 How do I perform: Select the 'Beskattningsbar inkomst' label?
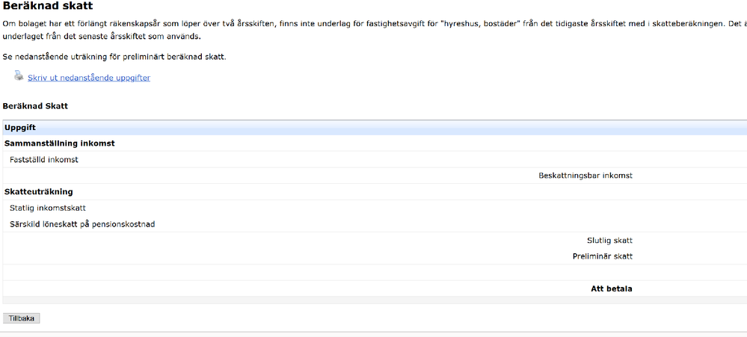(585, 176)
